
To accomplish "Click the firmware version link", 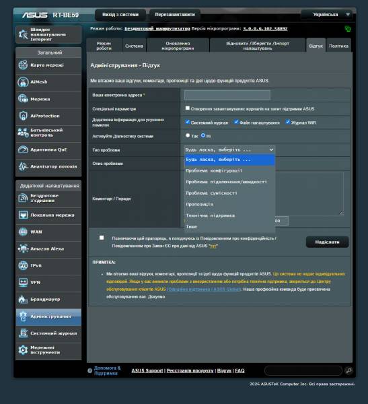I will click(x=265, y=28).
